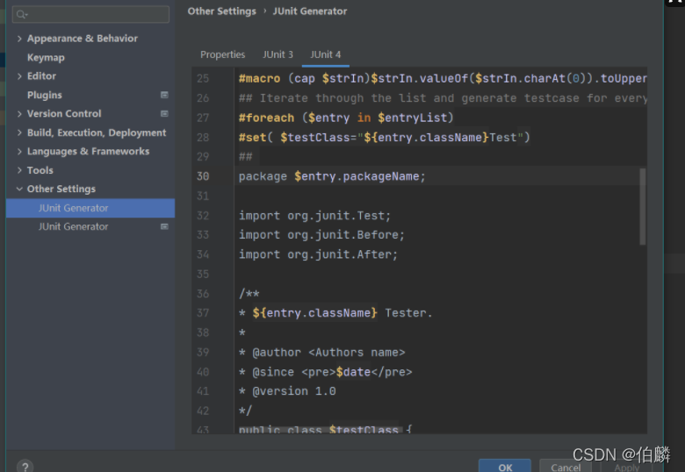Click the search magnifier icon in settings

point(21,15)
